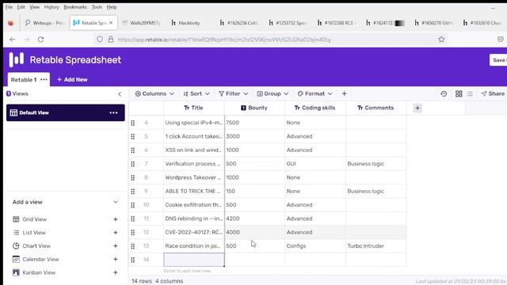Select the Wordpress Takeover title cell
Image resolution: width=507 pixels, height=285 pixels.
click(193, 177)
